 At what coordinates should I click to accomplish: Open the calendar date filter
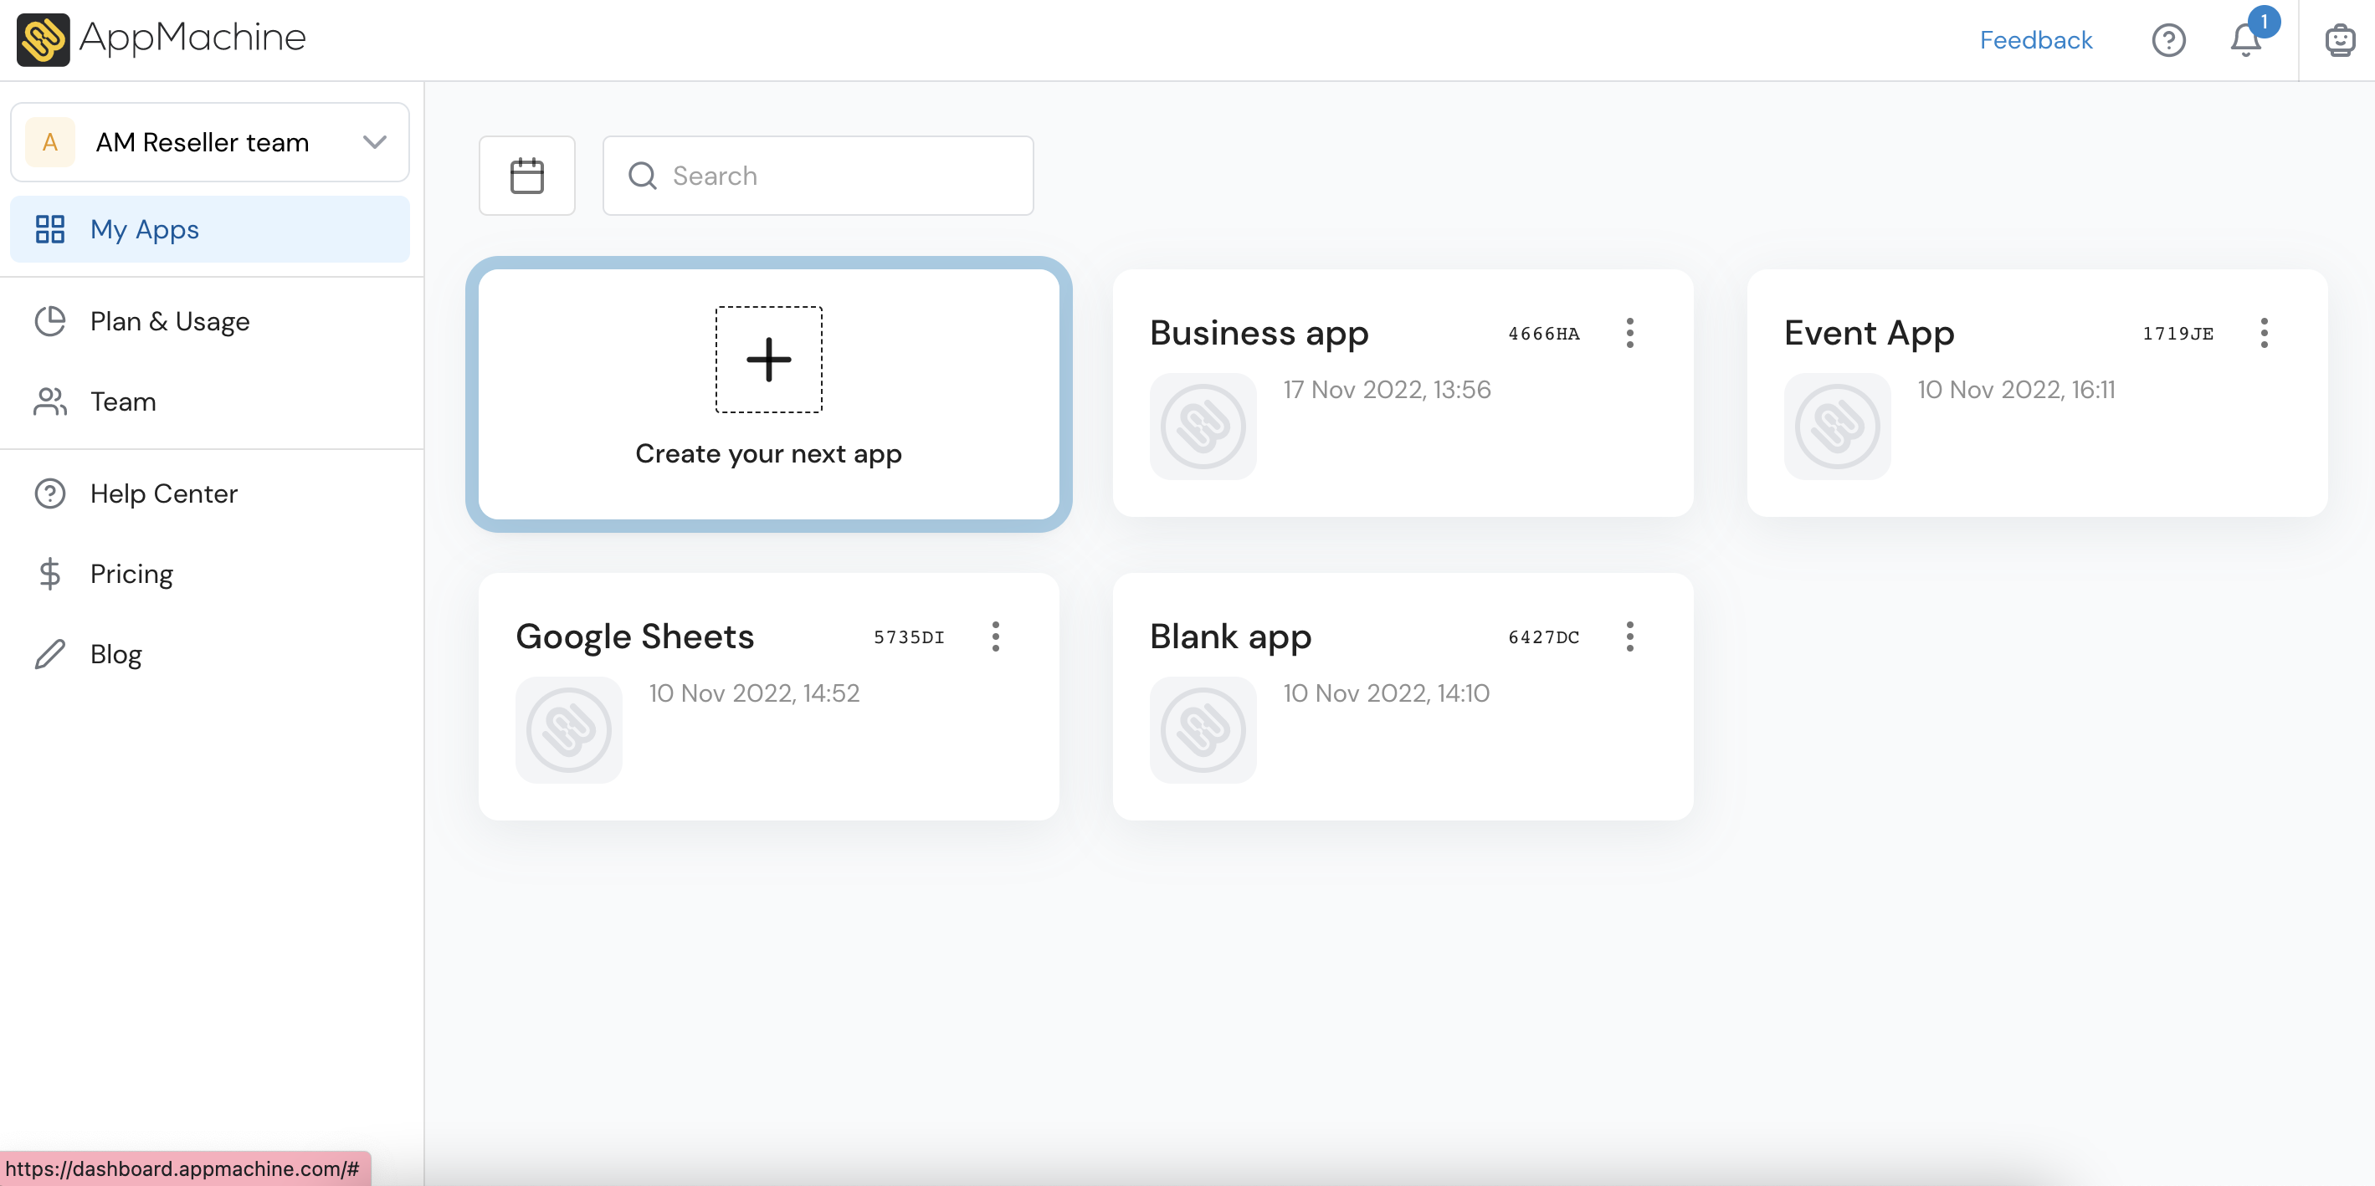coord(526,175)
